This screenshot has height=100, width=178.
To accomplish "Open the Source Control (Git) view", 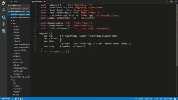I will (x=3, y=17).
